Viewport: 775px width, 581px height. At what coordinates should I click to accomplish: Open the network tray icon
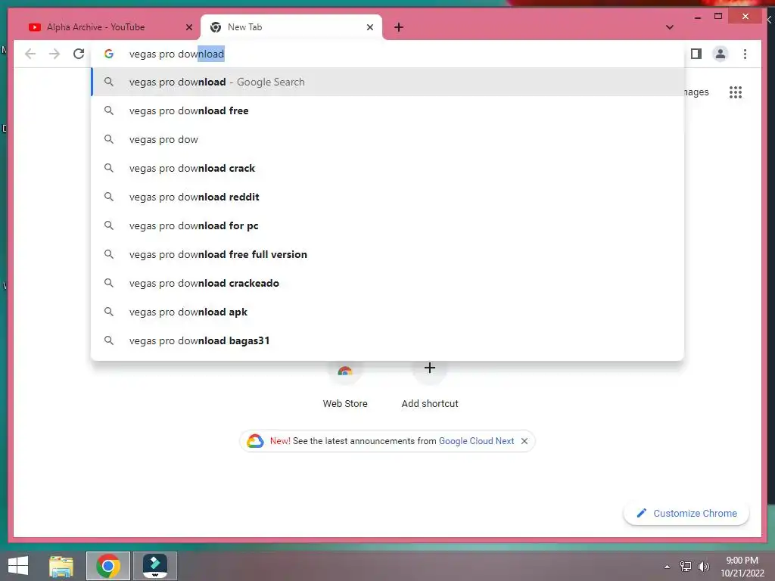(686, 566)
